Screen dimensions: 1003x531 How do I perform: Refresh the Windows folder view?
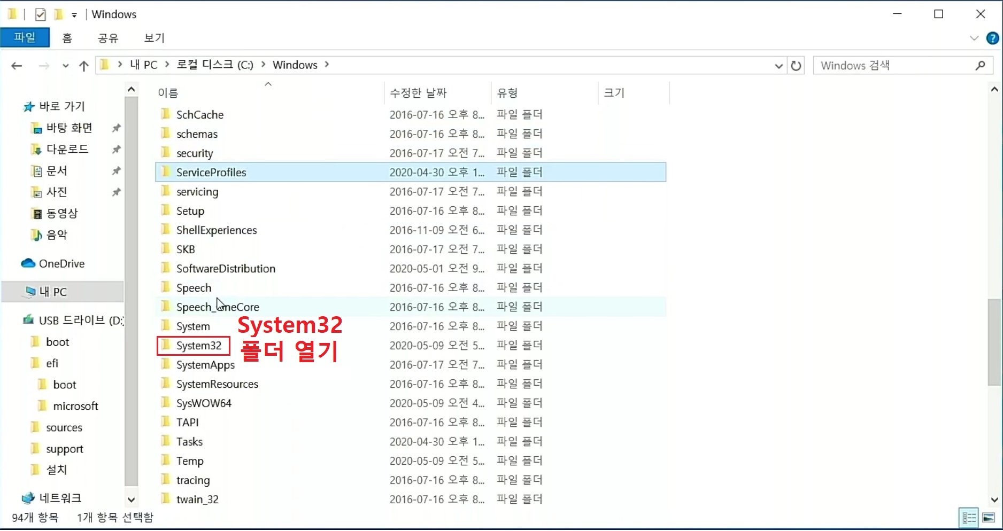pos(796,66)
